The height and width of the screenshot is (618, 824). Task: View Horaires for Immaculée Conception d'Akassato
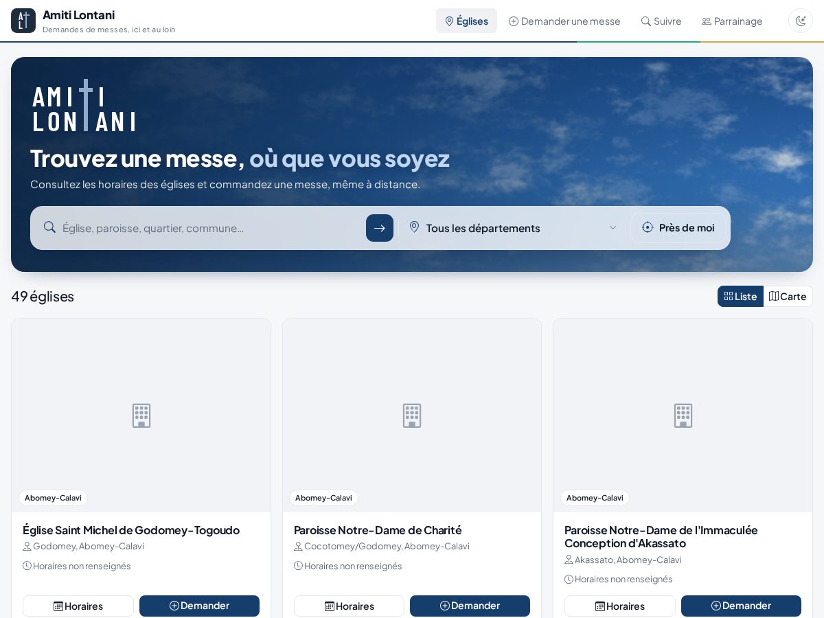[x=620, y=606]
